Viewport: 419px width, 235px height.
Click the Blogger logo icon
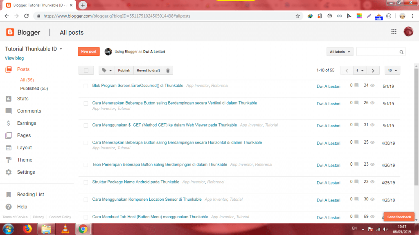(10, 32)
